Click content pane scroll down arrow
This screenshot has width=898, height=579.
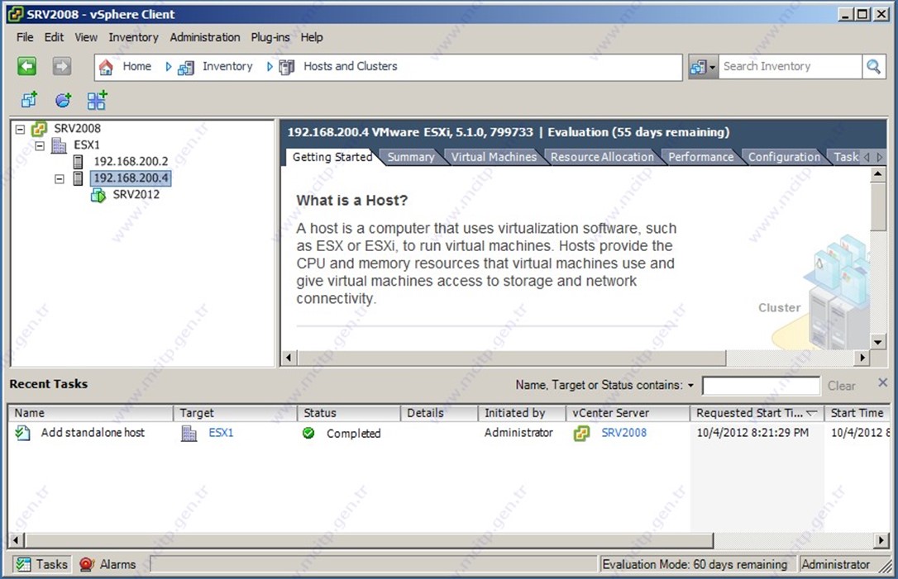[878, 342]
